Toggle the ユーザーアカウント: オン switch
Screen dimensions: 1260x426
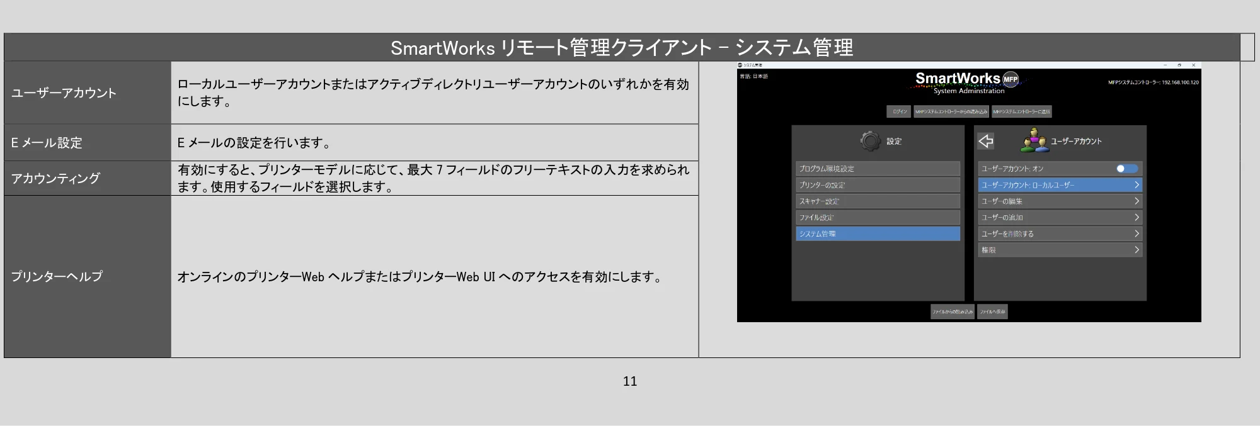1127,169
